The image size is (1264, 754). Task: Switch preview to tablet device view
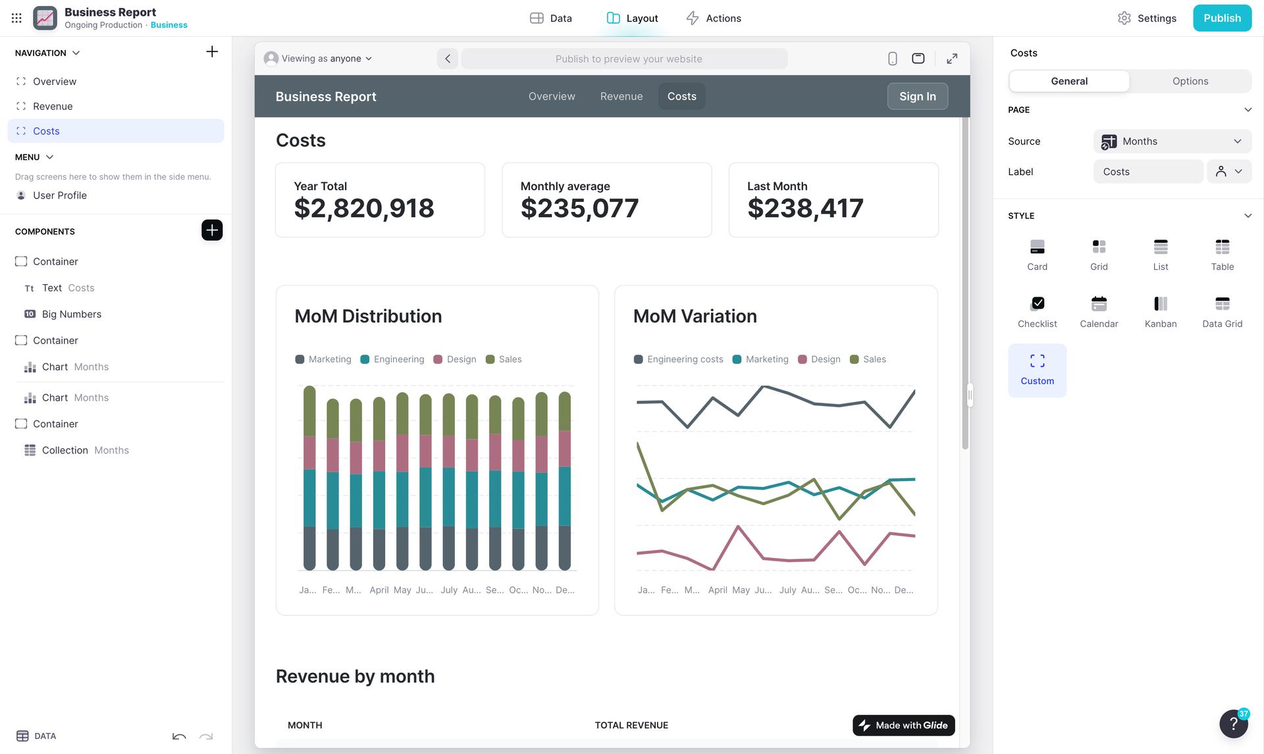pos(918,59)
